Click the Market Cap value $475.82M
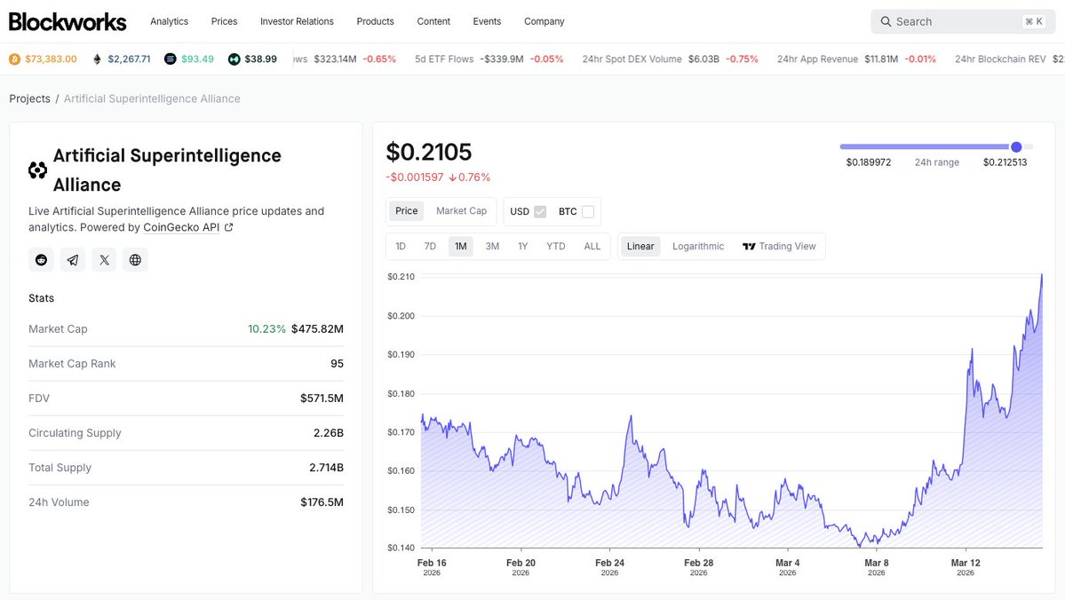 tap(317, 329)
